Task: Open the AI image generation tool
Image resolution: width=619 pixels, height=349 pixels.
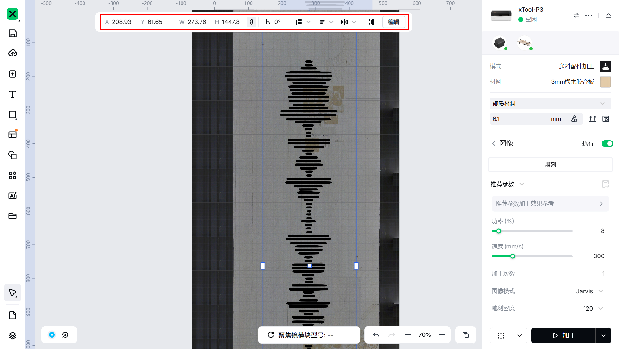Action: tap(13, 196)
